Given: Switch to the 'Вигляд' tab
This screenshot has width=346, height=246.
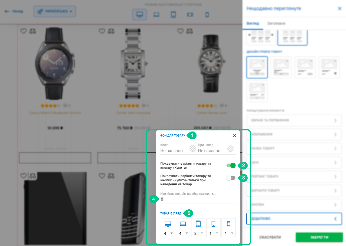Looking at the screenshot, I should (x=253, y=23).
